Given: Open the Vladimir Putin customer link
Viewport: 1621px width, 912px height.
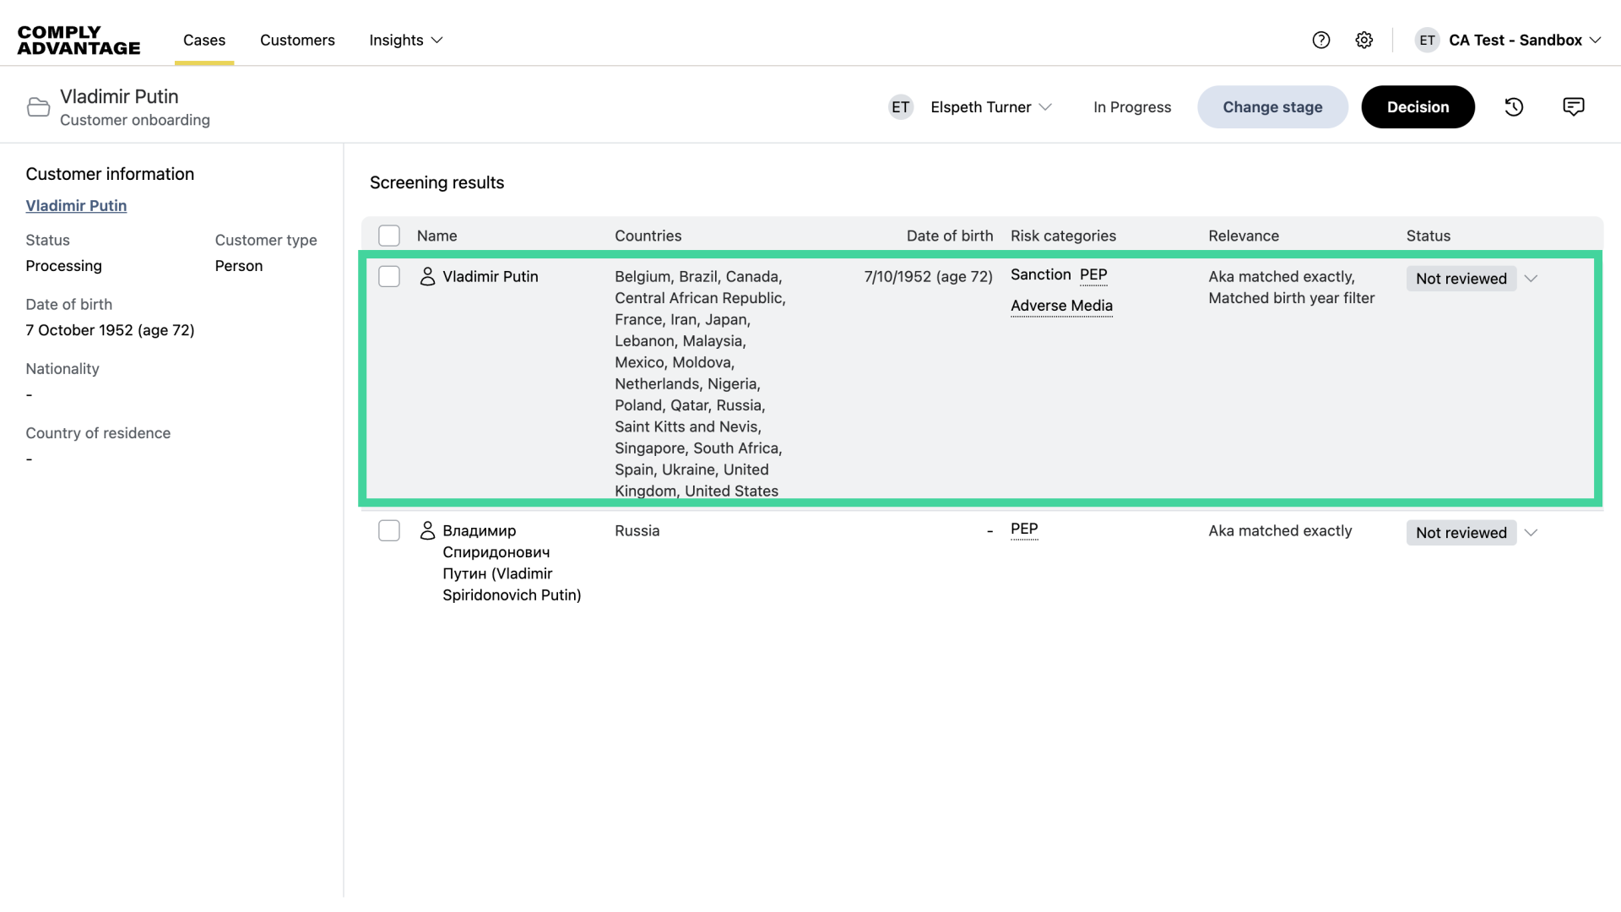Looking at the screenshot, I should click(x=76, y=206).
